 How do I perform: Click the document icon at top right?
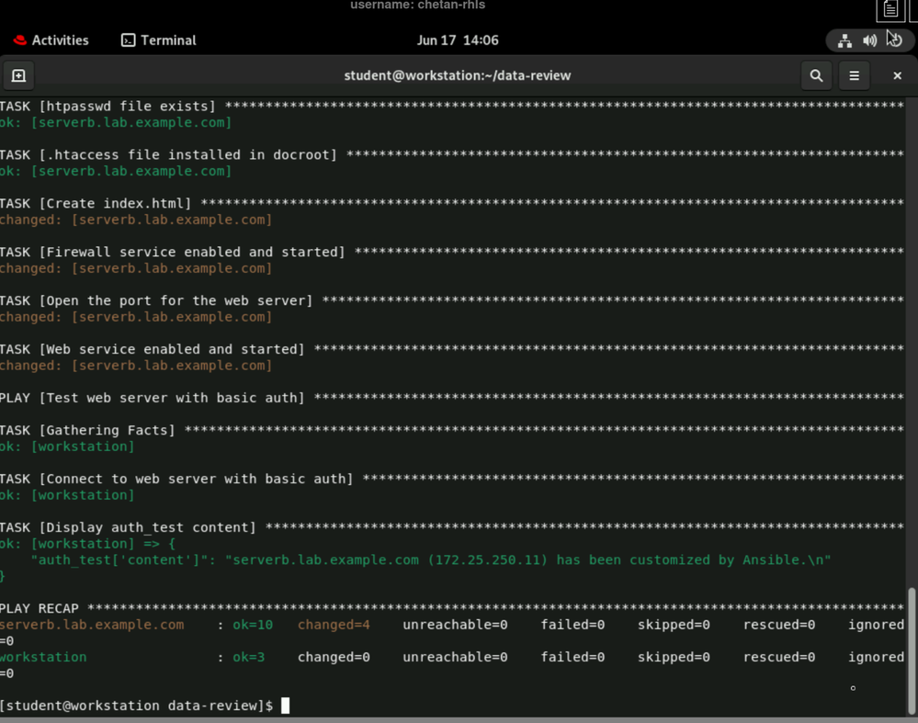pyautogui.click(x=890, y=10)
